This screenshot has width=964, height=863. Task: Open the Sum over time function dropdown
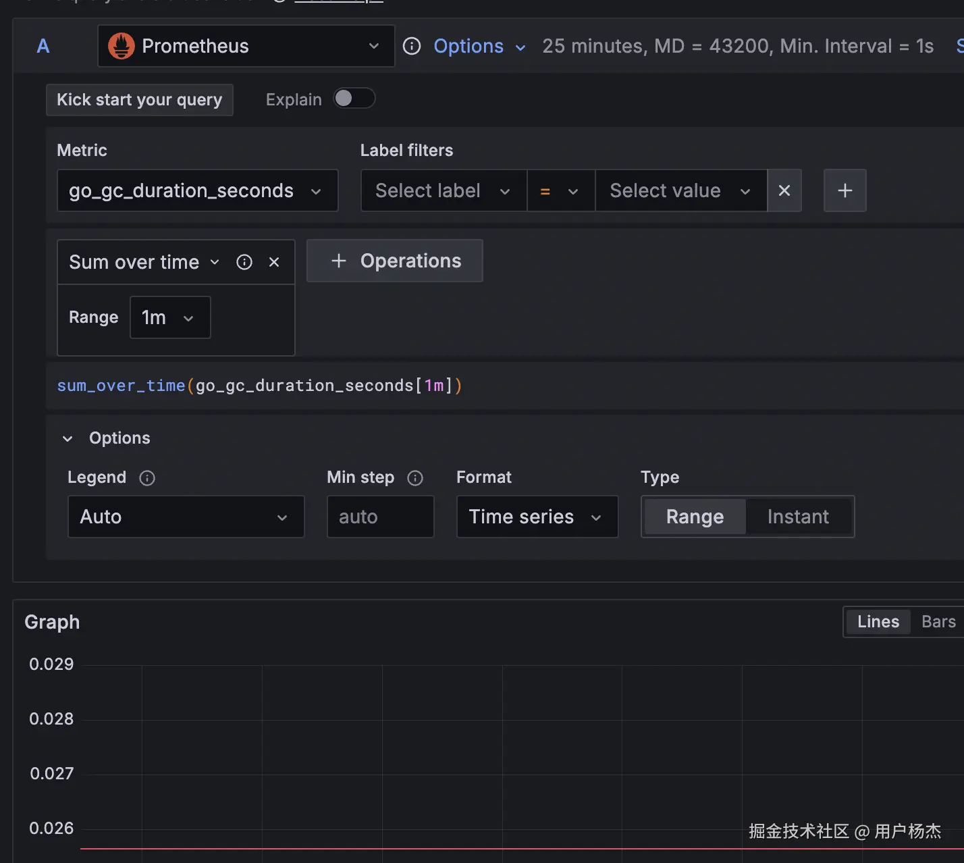[x=144, y=262]
